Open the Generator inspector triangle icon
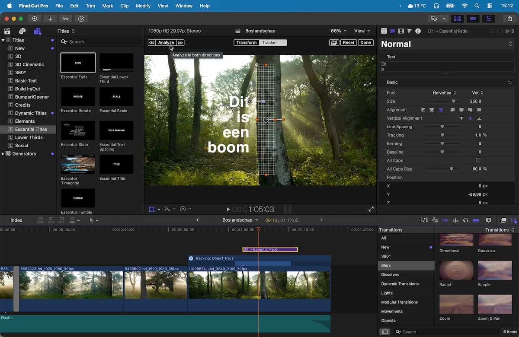Screen dimensions: 519x337 pyautogui.click(x=409, y=31)
